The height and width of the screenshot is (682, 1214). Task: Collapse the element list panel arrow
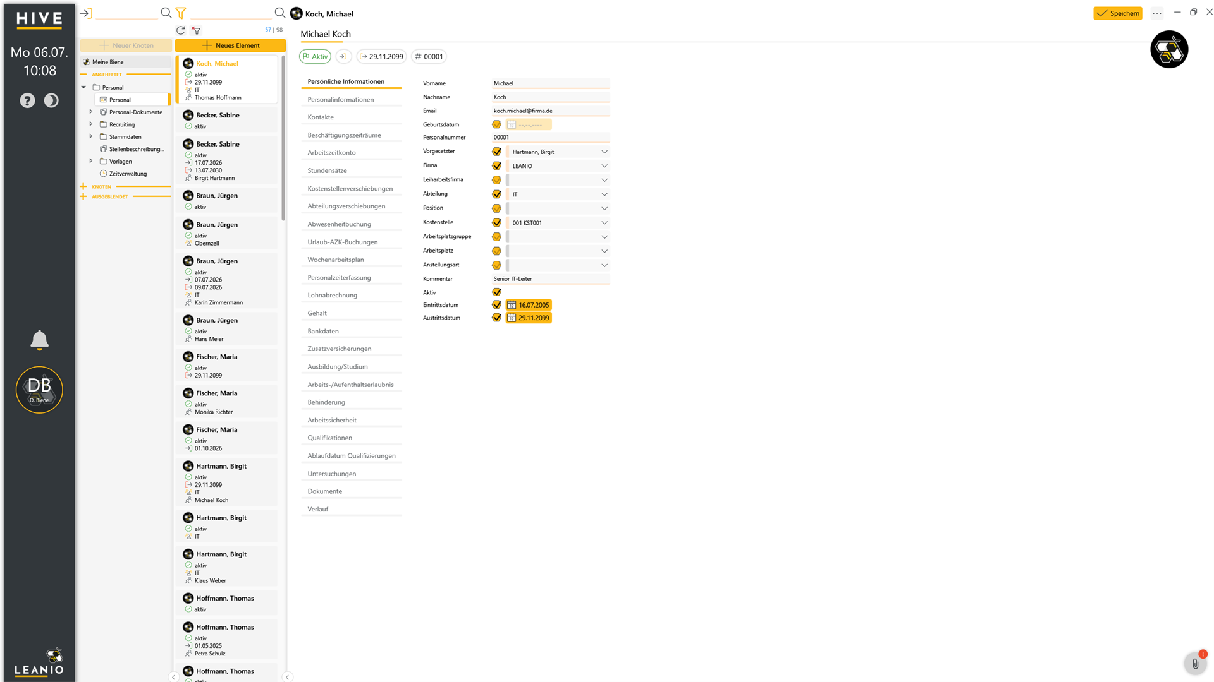[x=287, y=677]
